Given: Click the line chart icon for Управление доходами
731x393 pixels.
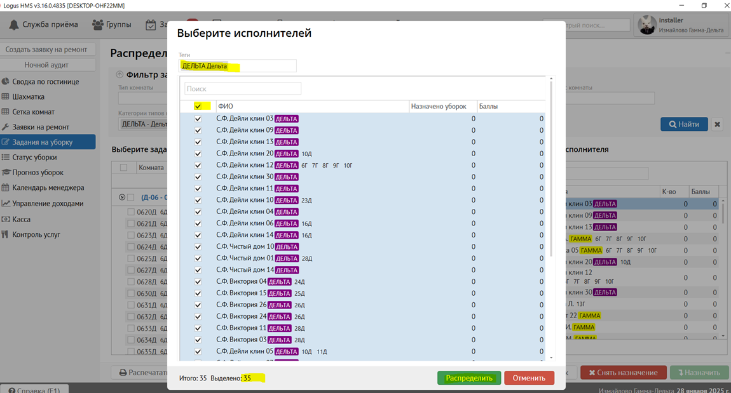Looking at the screenshot, I should [x=6, y=204].
